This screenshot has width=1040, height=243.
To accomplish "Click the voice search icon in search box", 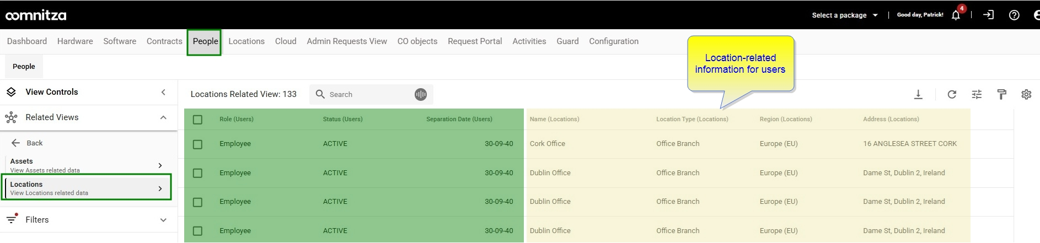I will pos(421,95).
